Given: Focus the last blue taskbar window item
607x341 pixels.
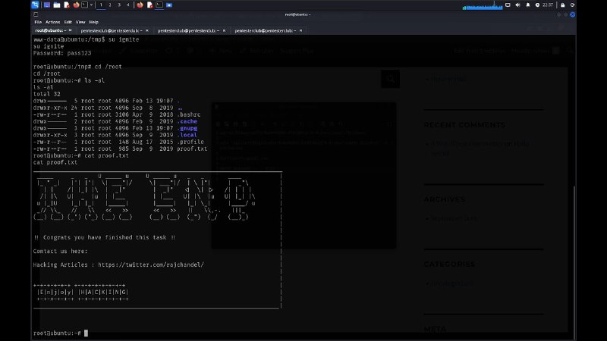Looking at the screenshot, I should [169, 5].
